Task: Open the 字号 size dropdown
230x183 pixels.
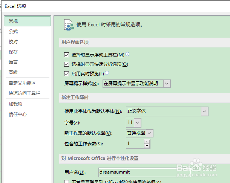Action: click(x=137, y=122)
